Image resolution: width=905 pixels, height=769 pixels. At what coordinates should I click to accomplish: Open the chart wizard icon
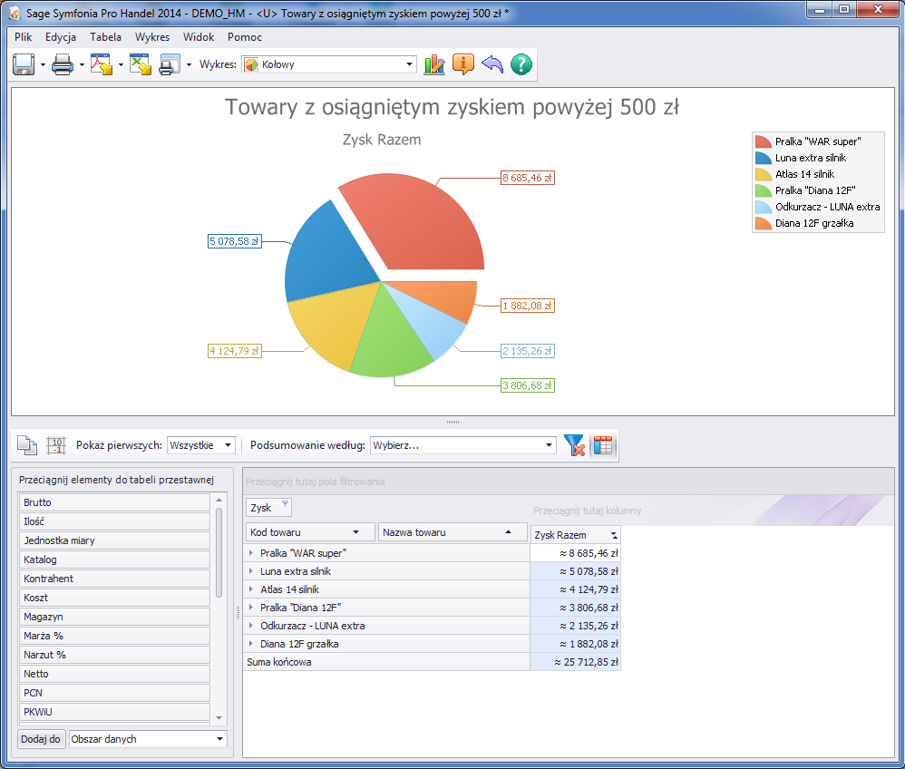coord(435,64)
